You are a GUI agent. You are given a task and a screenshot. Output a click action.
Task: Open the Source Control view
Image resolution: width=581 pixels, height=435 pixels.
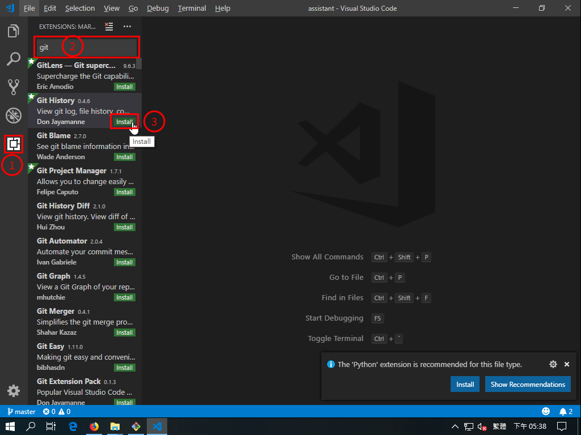coord(13,87)
